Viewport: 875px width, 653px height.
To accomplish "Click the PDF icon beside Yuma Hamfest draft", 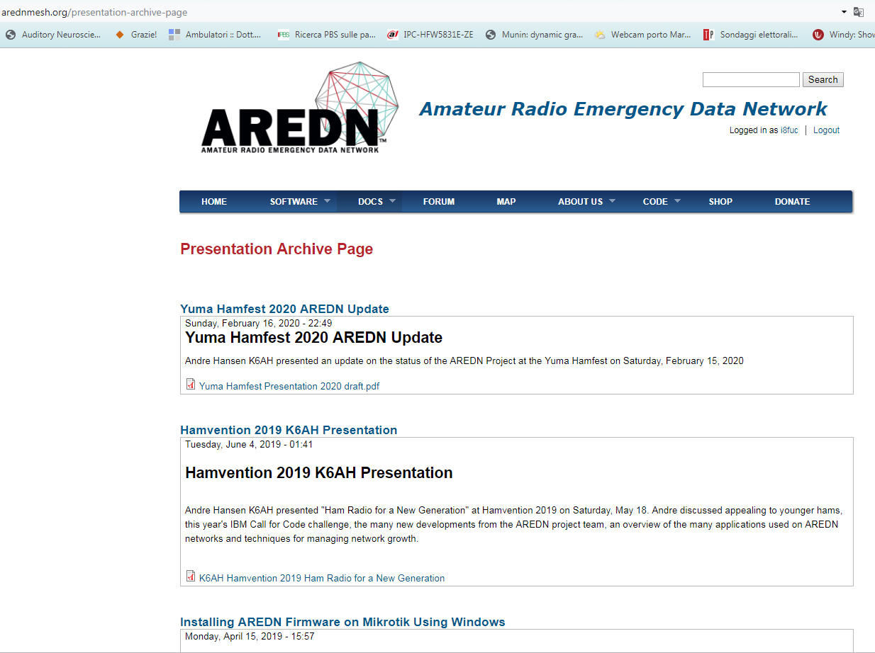I will (x=190, y=385).
